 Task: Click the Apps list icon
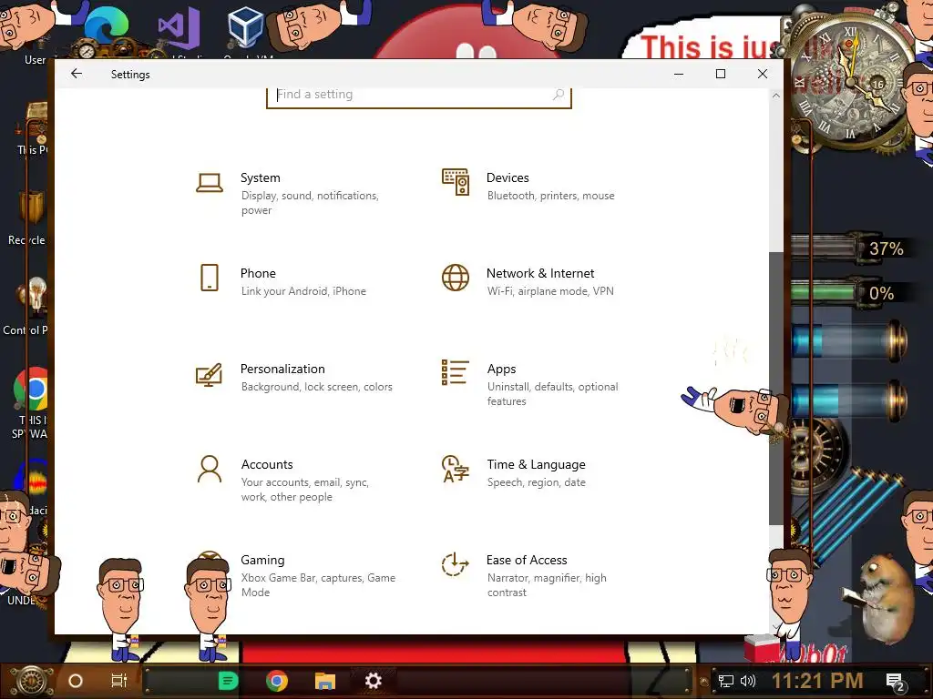click(x=456, y=372)
